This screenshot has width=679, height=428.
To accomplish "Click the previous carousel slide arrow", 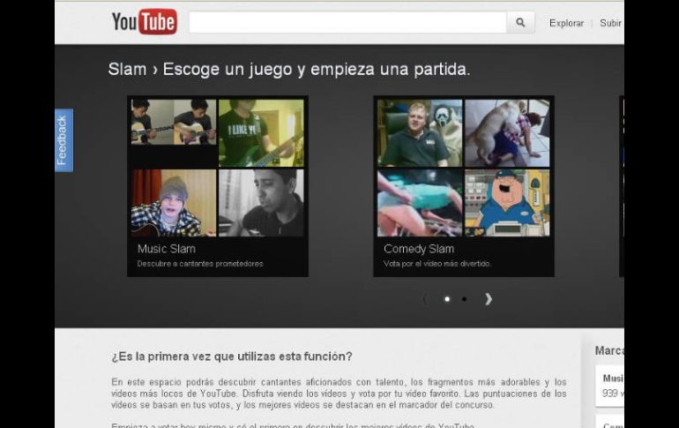I will (x=425, y=299).
